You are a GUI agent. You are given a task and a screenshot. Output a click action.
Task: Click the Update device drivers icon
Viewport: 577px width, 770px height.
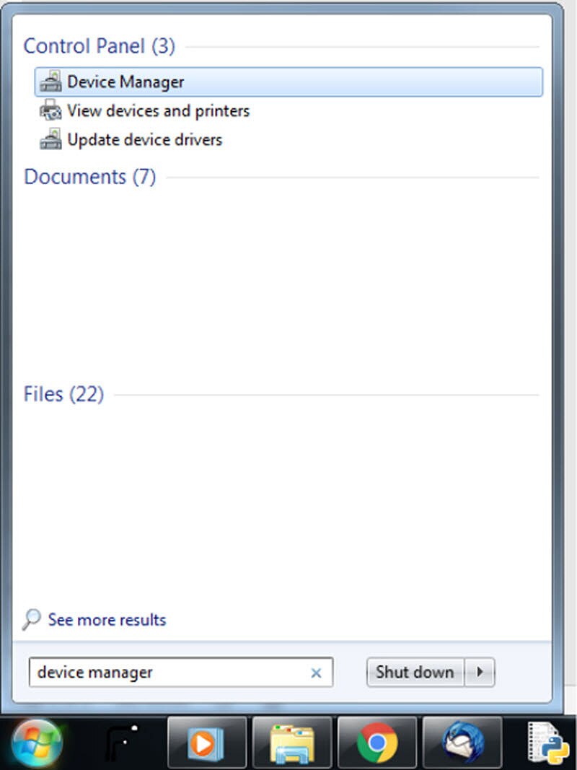click(50, 140)
